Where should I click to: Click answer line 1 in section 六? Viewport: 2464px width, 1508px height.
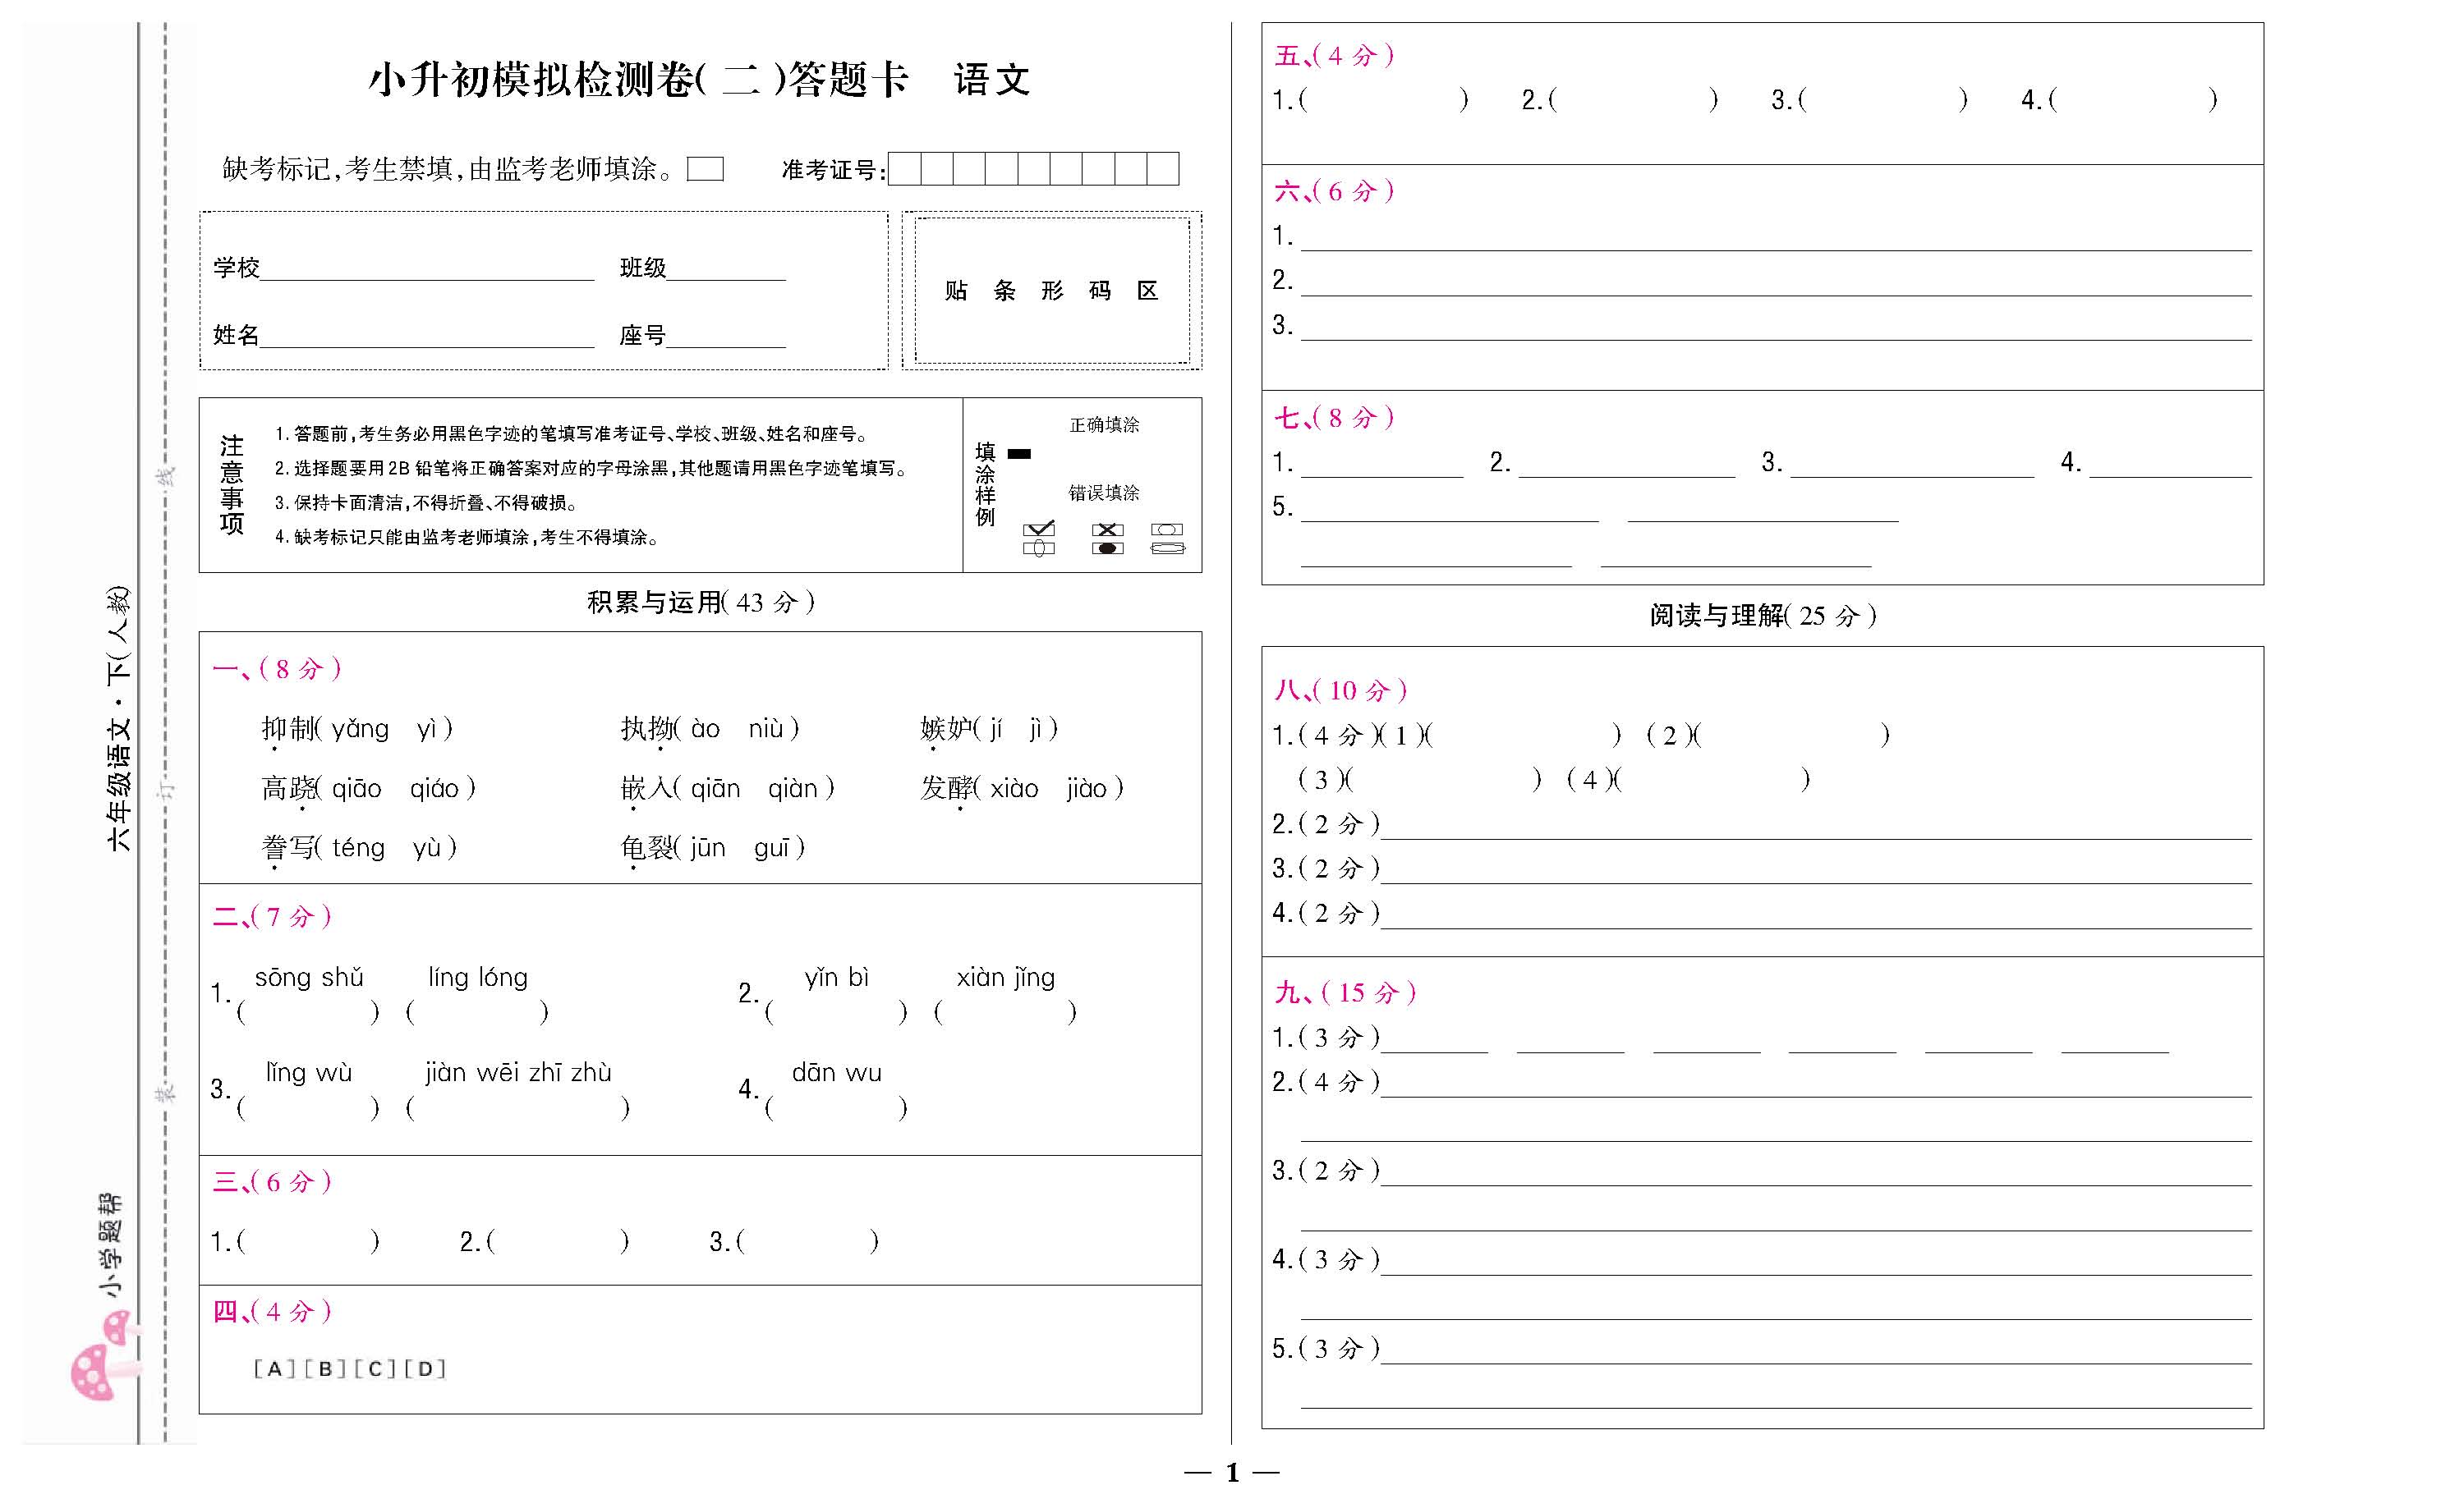pos(1776,238)
